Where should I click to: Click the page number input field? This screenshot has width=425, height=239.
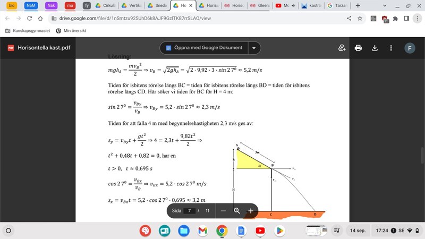[189, 211]
